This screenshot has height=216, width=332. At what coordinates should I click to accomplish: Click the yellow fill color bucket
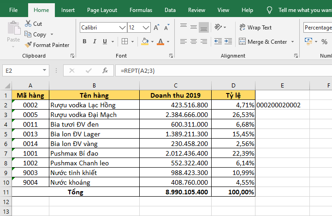click(x=145, y=42)
